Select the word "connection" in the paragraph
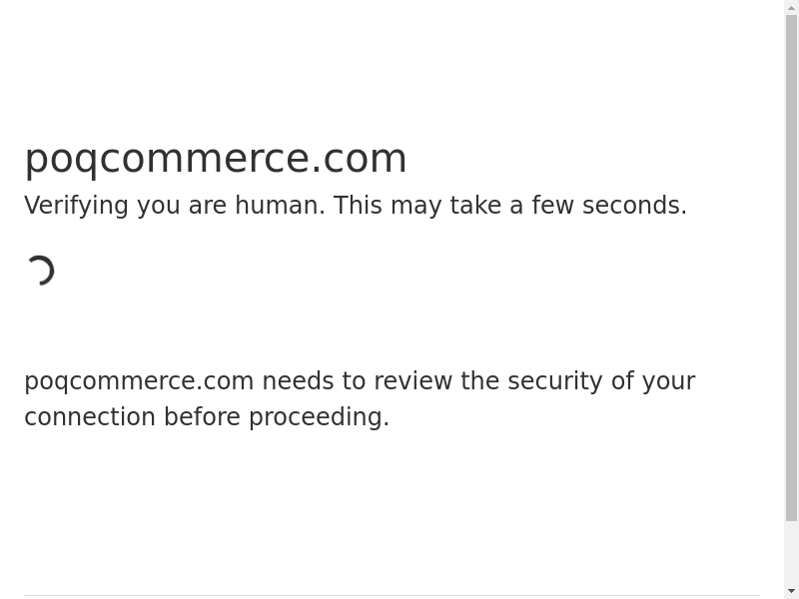The image size is (799, 599). [x=90, y=417]
